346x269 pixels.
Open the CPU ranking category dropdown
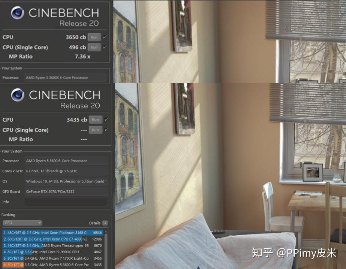pos(22,223)
